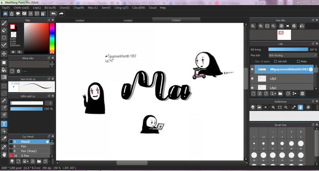Clear the reference image with X icon

265,107
